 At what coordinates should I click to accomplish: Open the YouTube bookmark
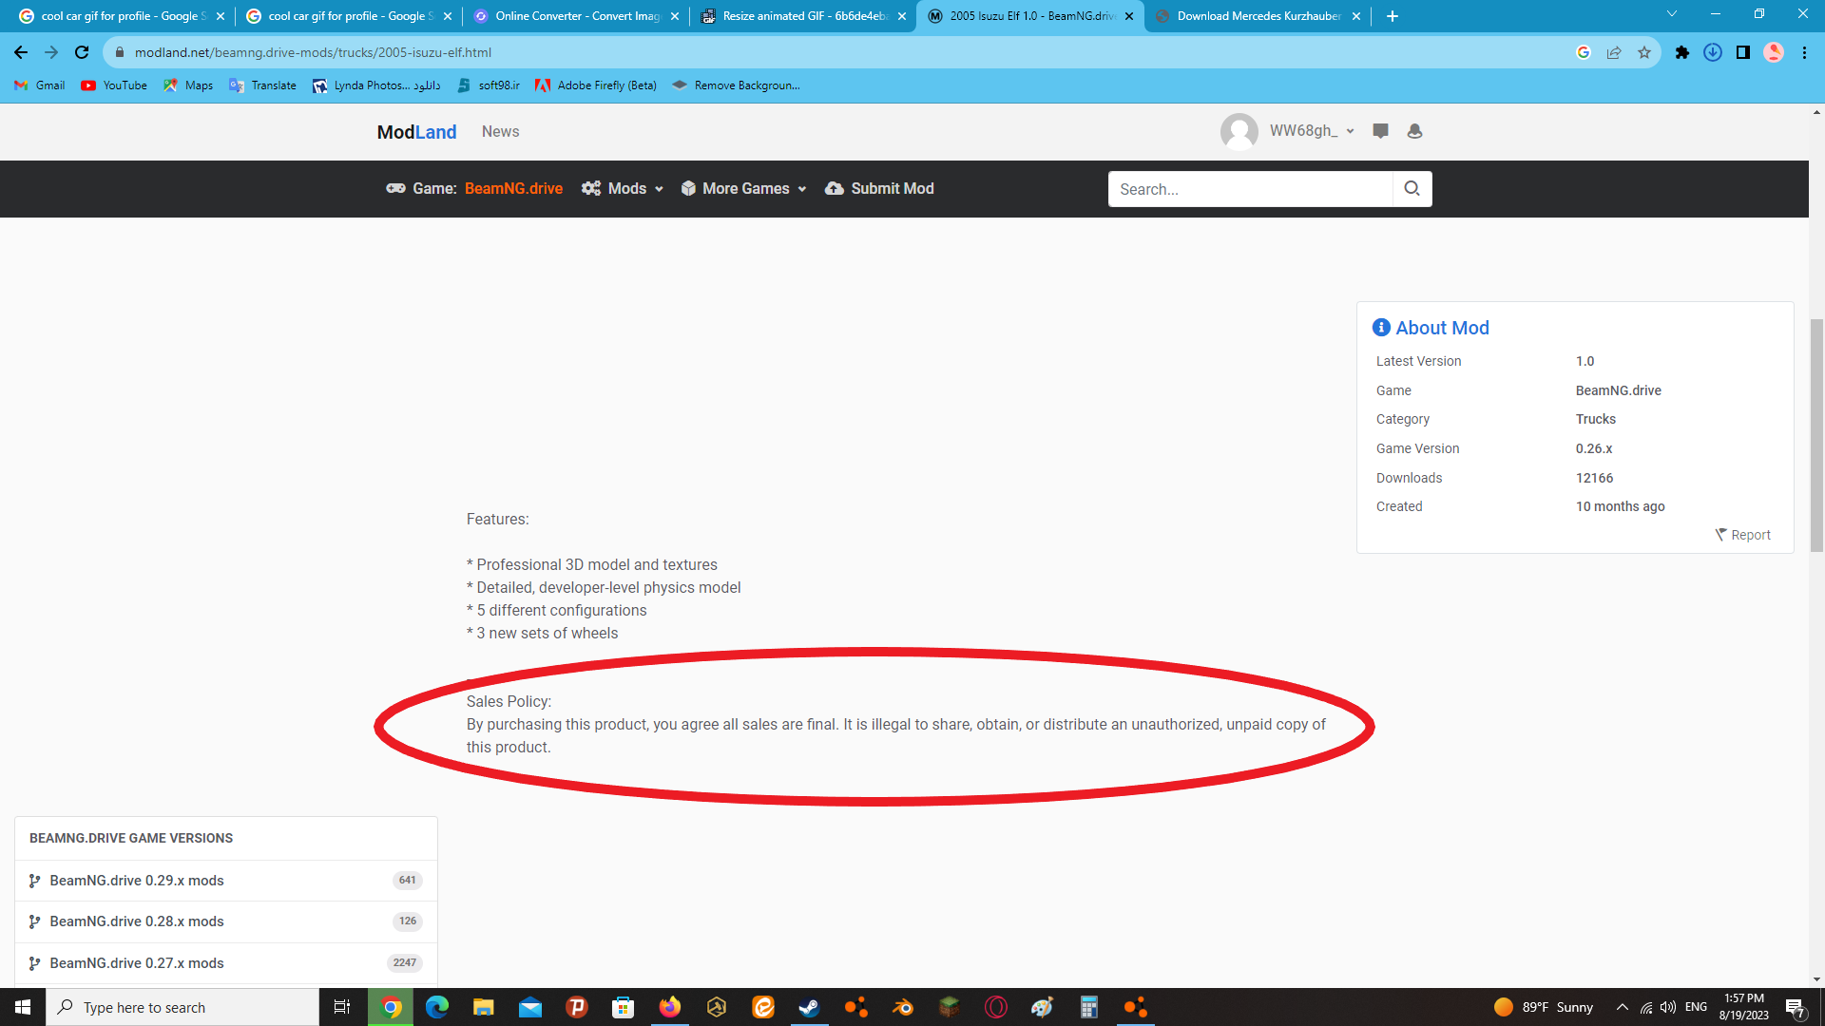tap(114, 85)
